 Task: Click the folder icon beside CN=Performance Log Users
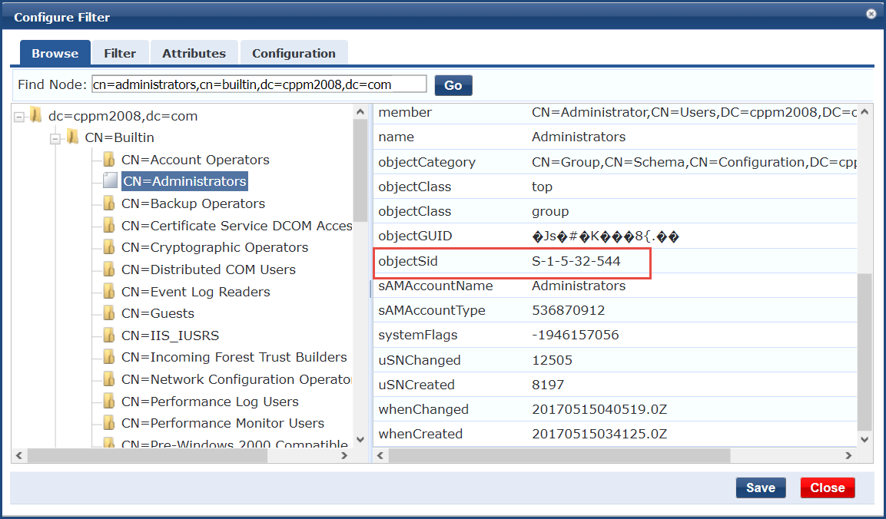[109, 401]
